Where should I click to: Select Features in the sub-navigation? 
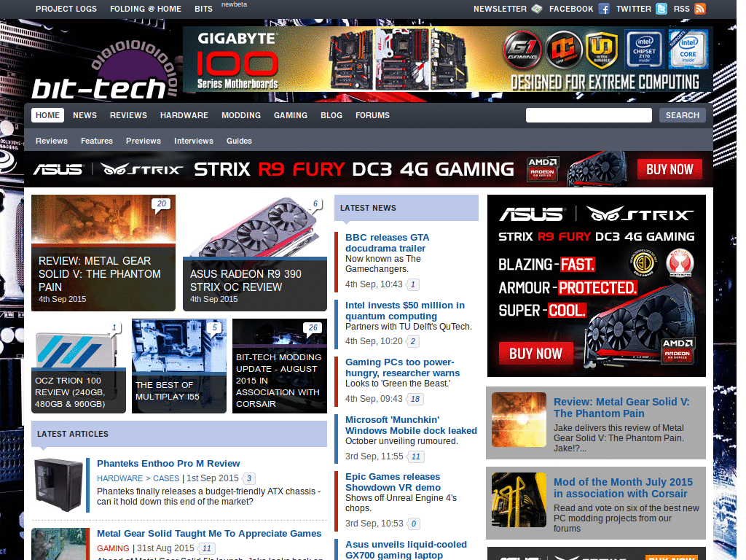(97, 141)
